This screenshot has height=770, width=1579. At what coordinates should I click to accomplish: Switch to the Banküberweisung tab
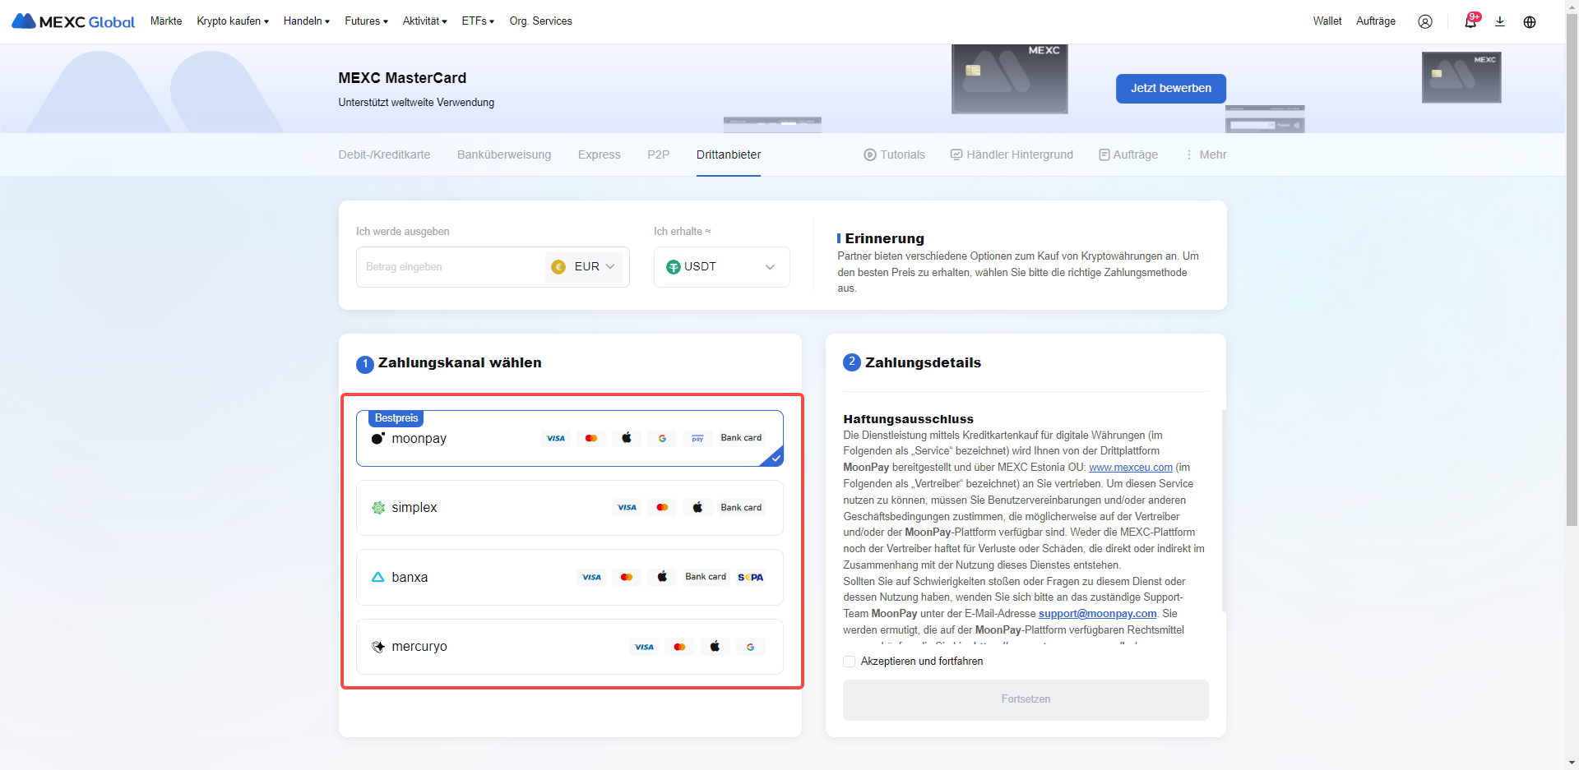tap(504, 154)
